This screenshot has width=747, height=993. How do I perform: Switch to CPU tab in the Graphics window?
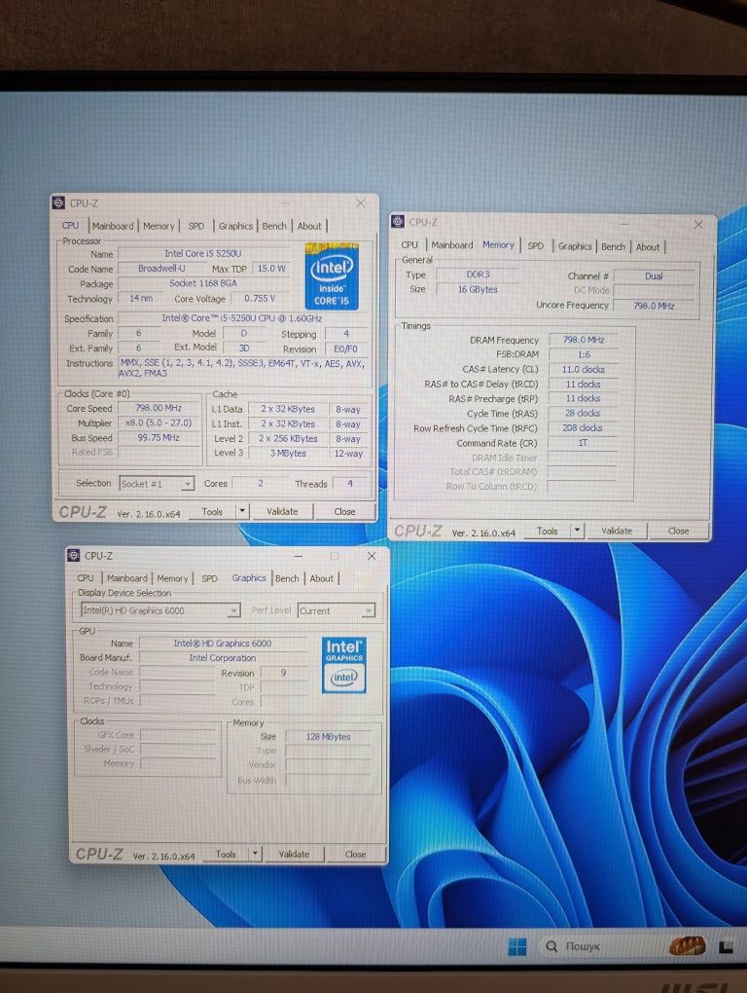click(x=86, y=578)
